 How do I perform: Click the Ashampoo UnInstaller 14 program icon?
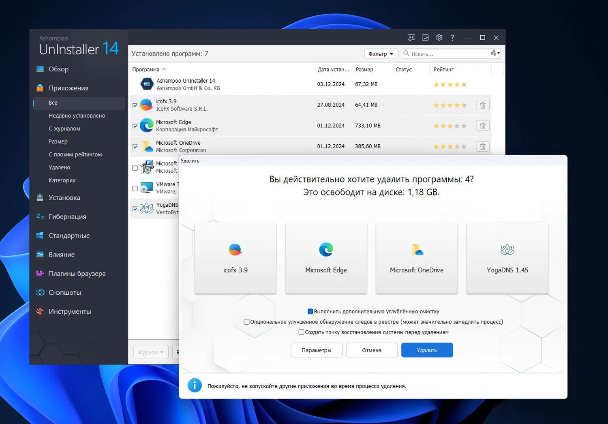coord(147,84)
